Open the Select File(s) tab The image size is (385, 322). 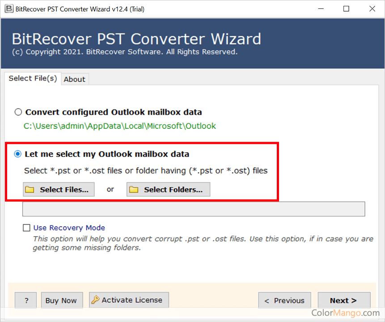tap(33, 78)
